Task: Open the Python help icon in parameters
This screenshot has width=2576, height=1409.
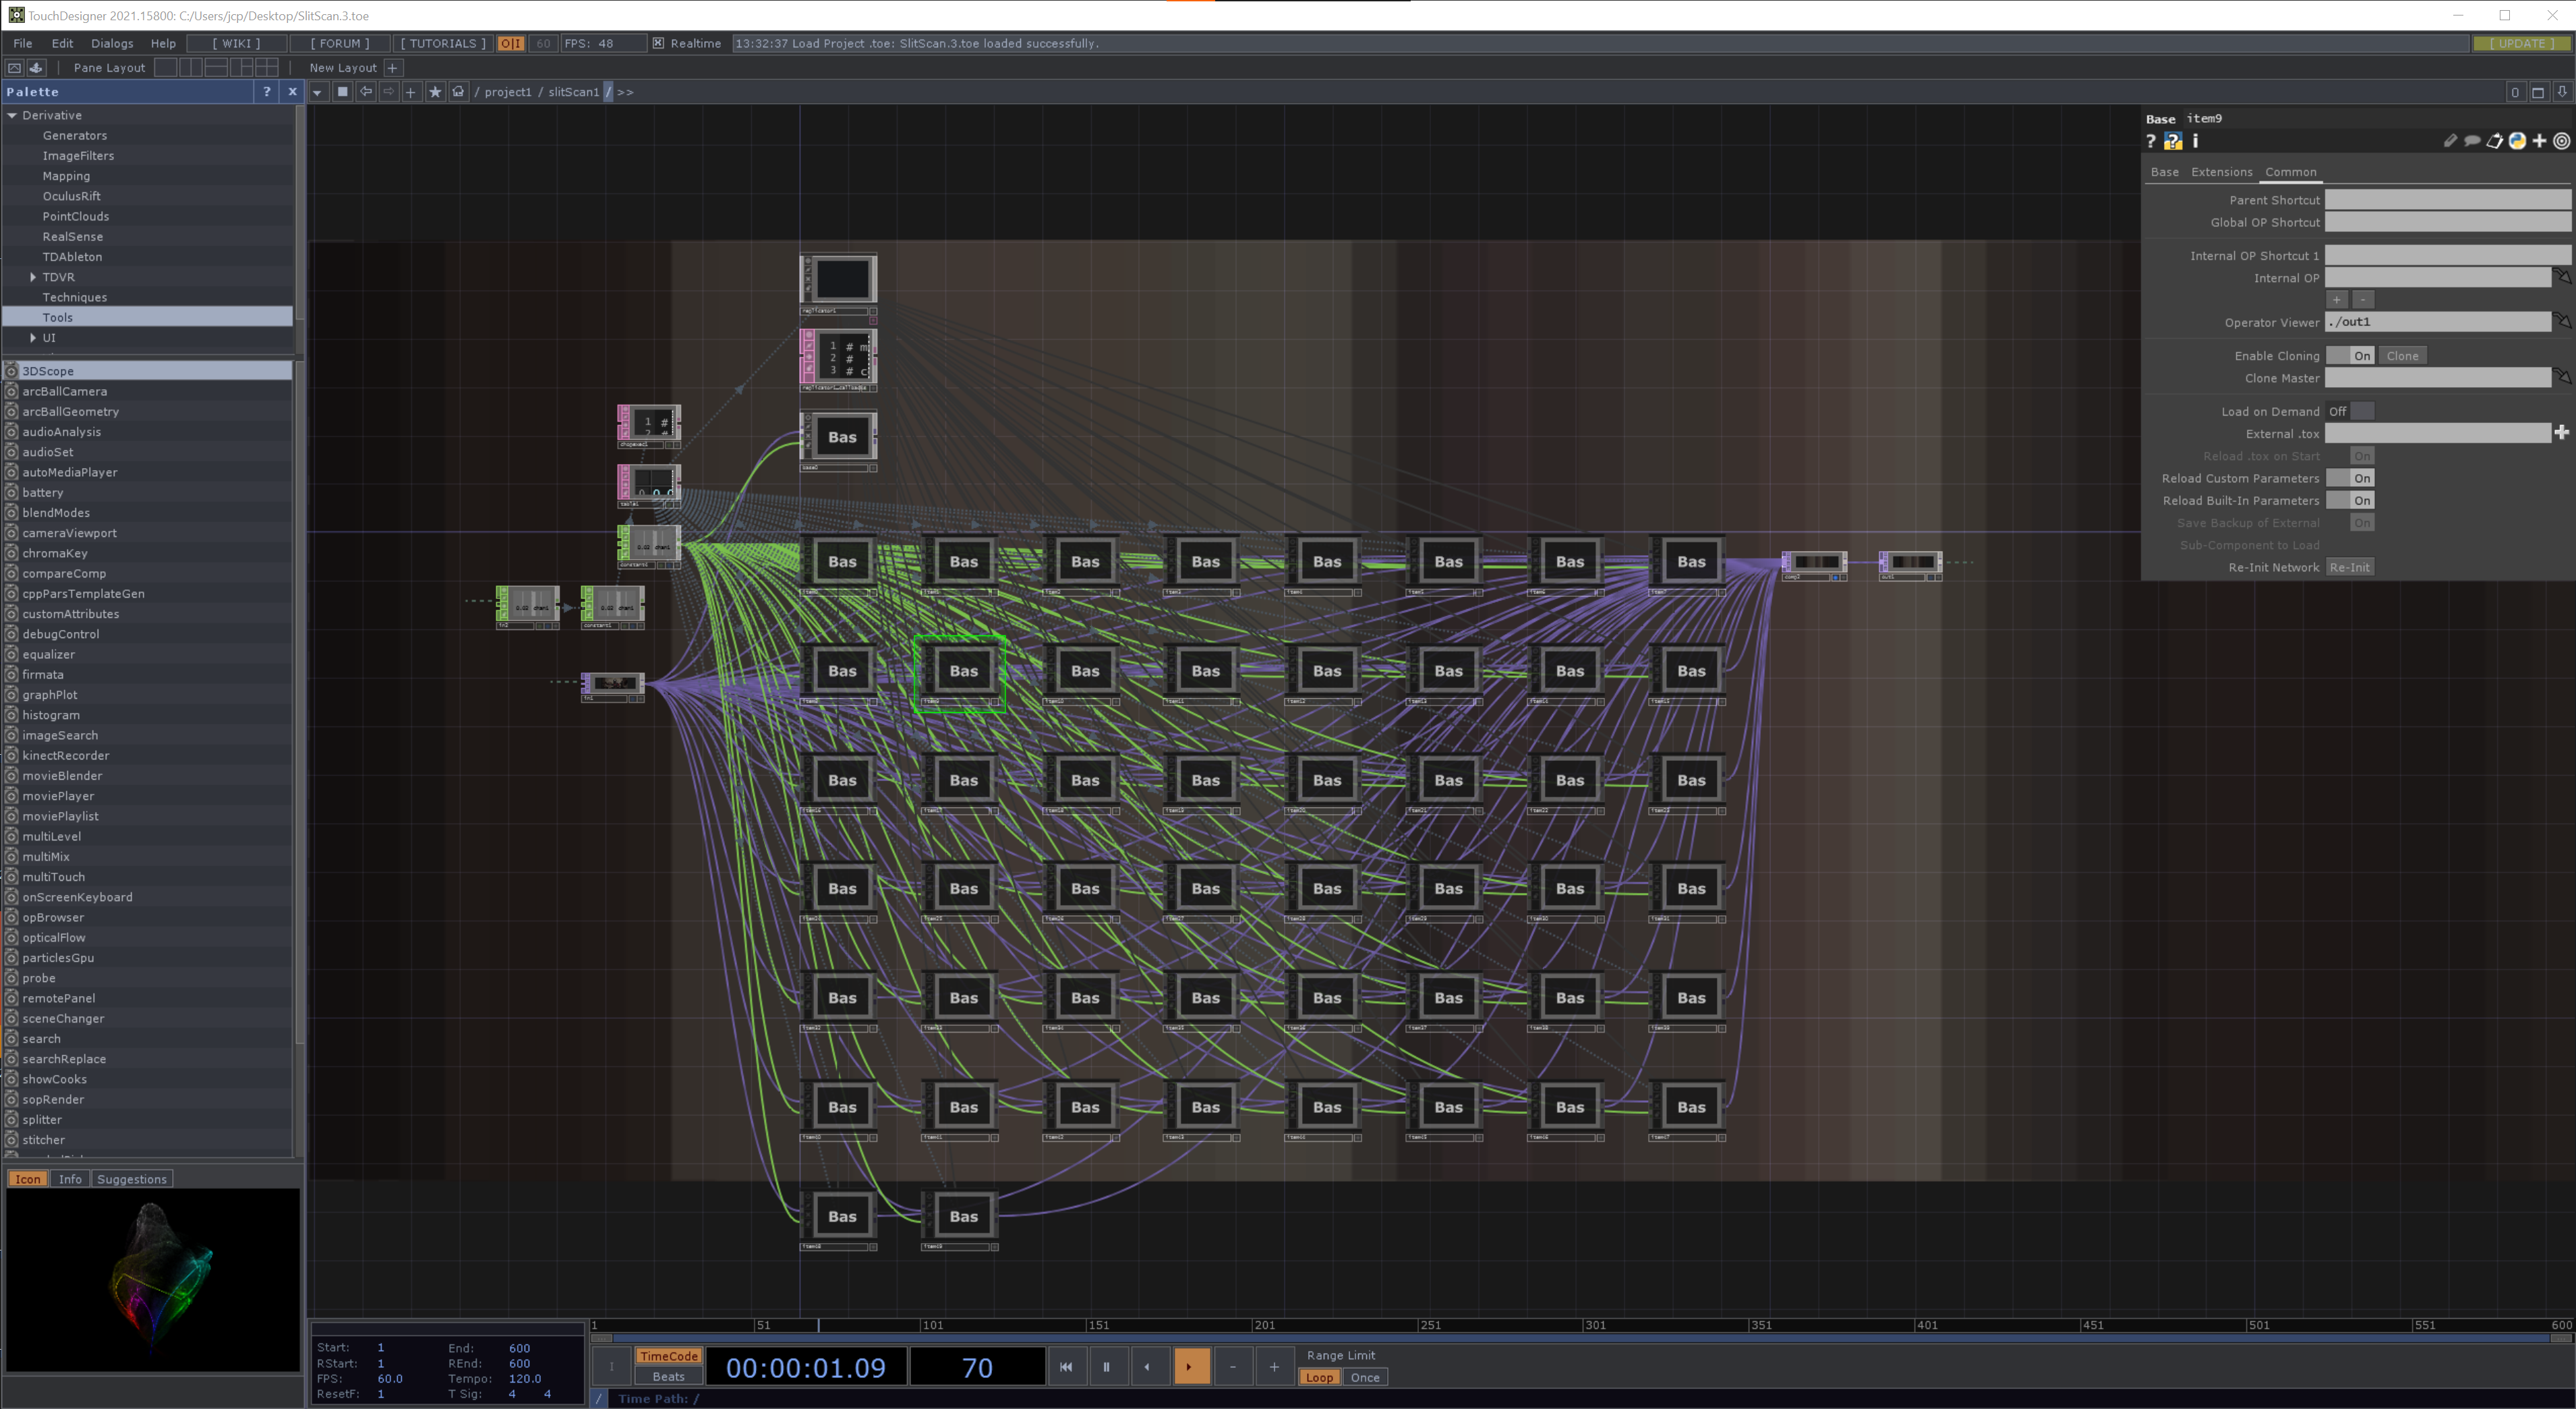Action: click(x=2172, y=141)
